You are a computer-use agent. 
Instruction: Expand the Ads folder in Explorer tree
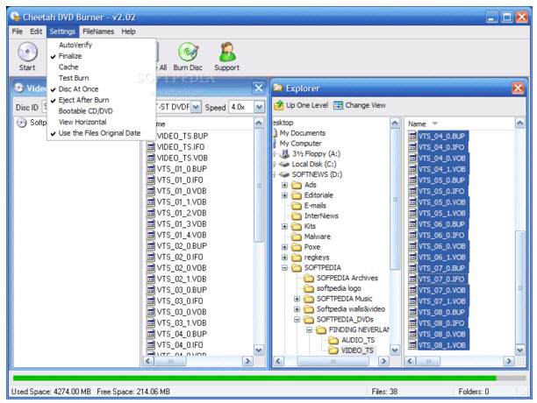tap(285, 185)
